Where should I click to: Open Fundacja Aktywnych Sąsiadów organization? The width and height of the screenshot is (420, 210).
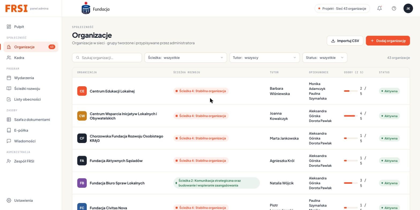tap(116, 161)
